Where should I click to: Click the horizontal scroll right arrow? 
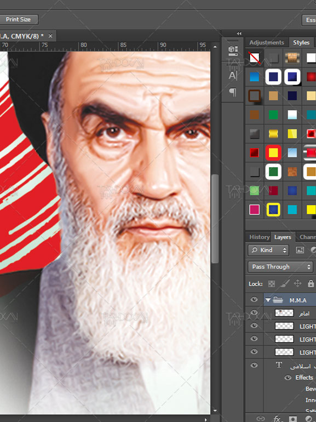point(206,420)
